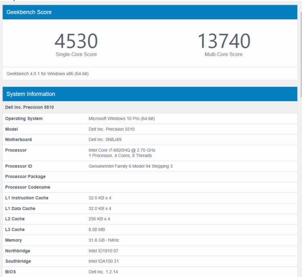Click the L1 Instruction Cache label
This screenshot has width=302, height=277.
point(27,198)
